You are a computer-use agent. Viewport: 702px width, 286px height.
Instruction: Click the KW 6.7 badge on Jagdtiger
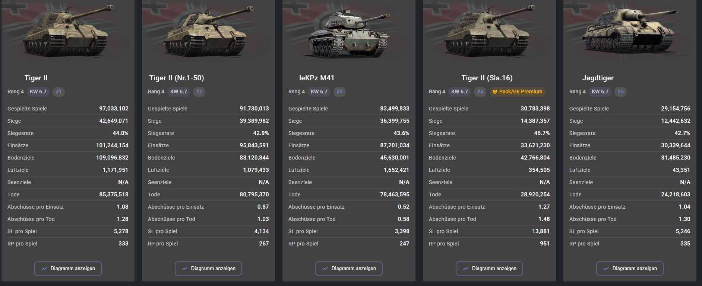point(600,91)
